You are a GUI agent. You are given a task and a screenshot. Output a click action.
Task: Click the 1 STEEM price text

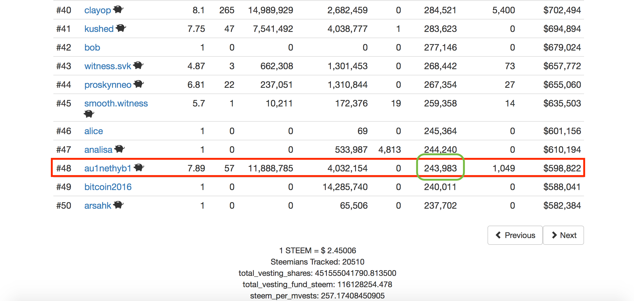[x=317, y=250]
